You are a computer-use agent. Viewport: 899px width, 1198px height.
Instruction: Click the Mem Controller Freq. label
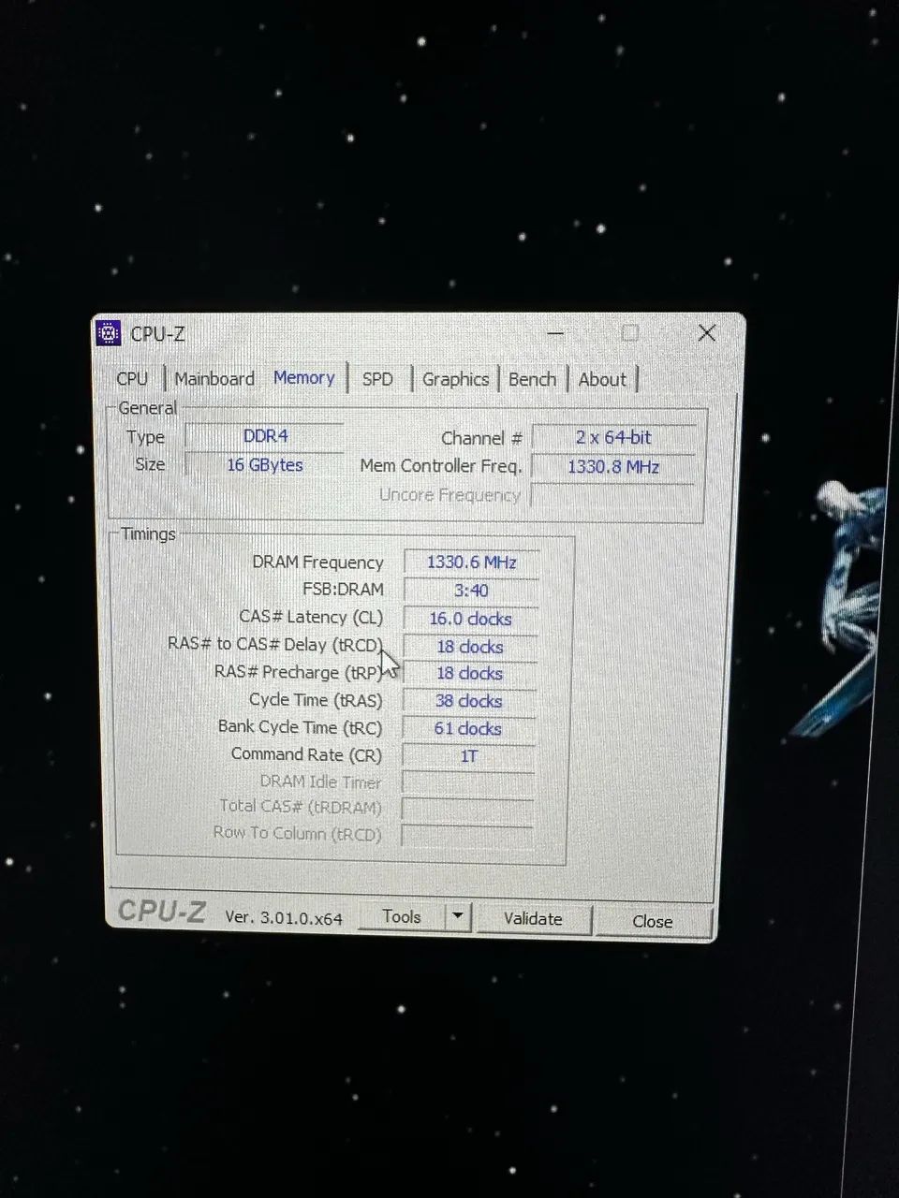(440, 466)
